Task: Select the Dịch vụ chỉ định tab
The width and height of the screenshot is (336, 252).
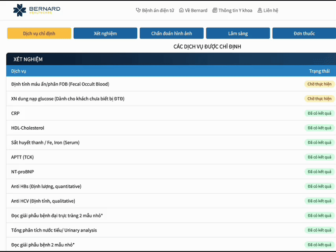Action: [x=39, y=33]
